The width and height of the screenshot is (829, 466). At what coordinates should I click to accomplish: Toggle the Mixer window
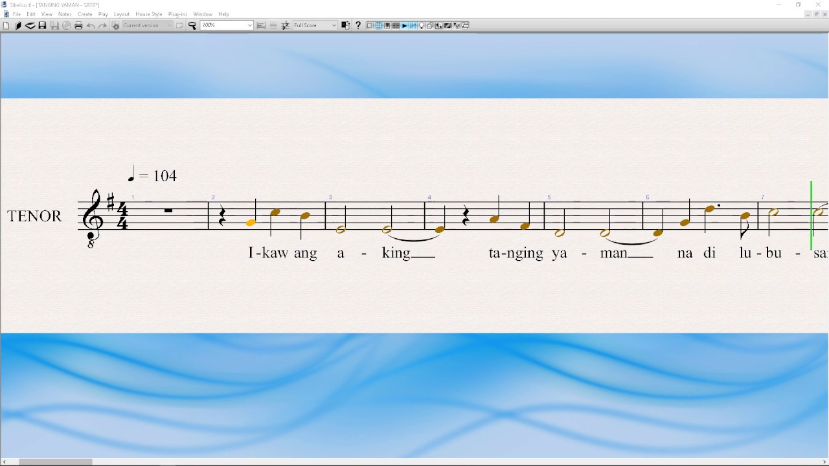413,25
